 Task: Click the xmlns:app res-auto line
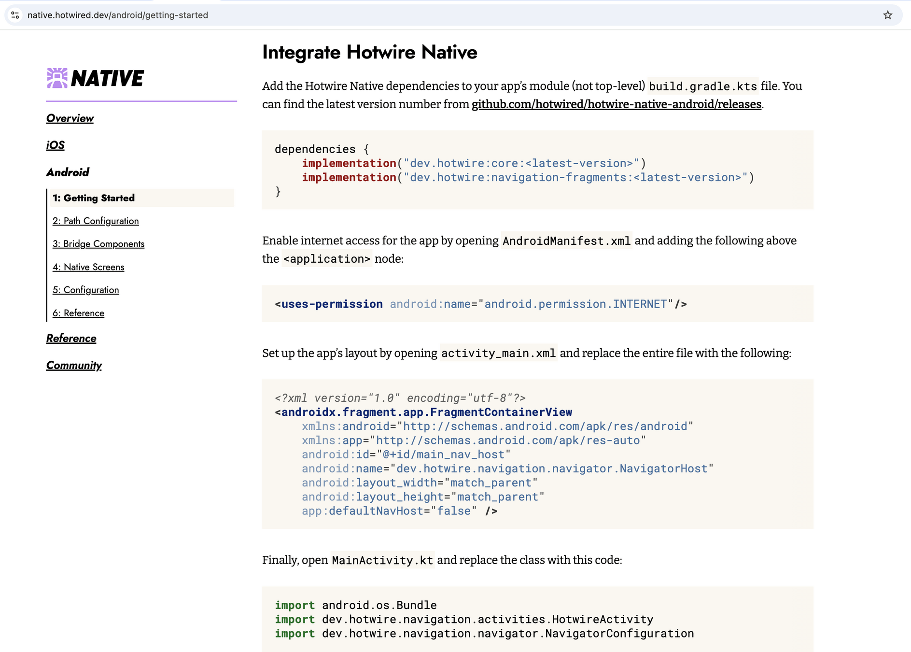474,440
